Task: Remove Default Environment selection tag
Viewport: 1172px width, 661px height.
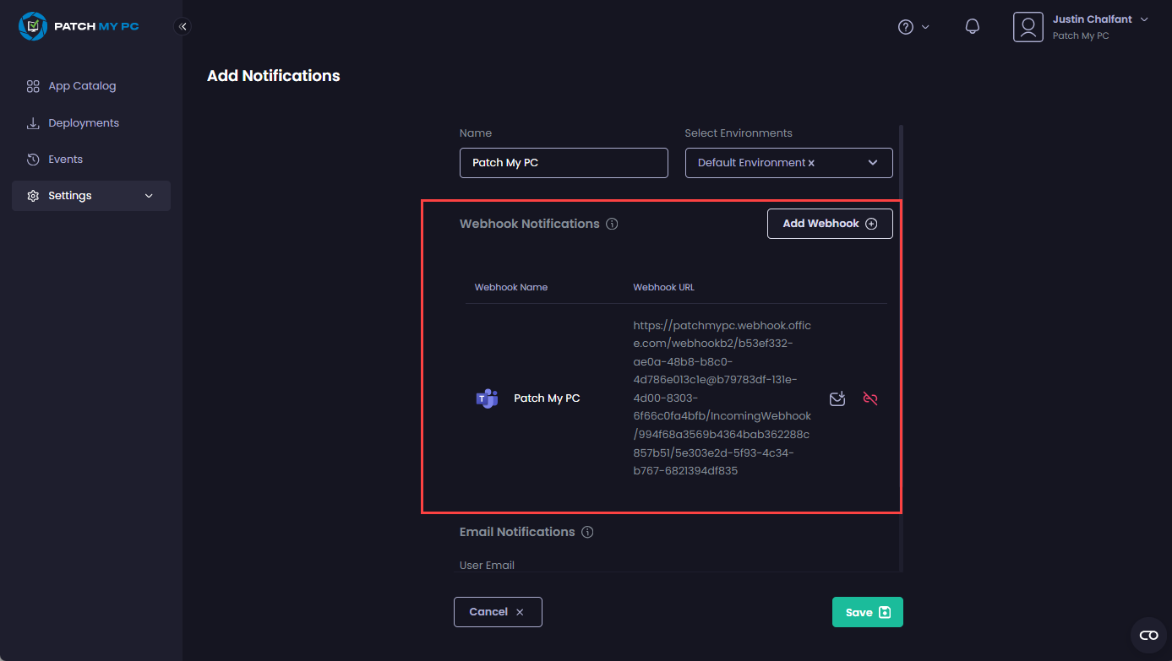Action: (x=811, y=163)
